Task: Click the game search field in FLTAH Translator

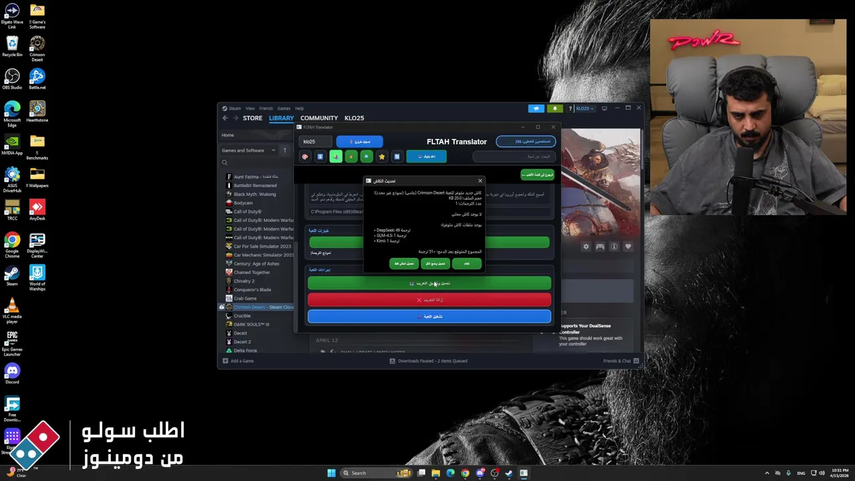Action: (x=513, y=156)
